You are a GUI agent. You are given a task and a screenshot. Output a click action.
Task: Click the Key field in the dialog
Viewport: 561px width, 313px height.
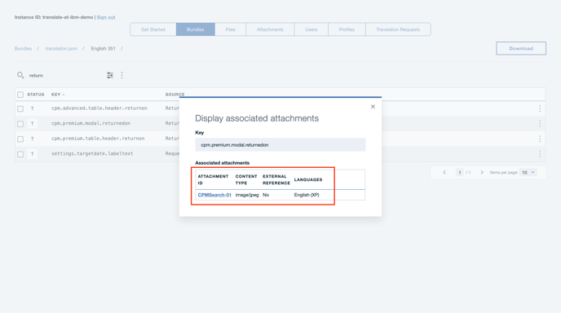[x=280, y=145]
